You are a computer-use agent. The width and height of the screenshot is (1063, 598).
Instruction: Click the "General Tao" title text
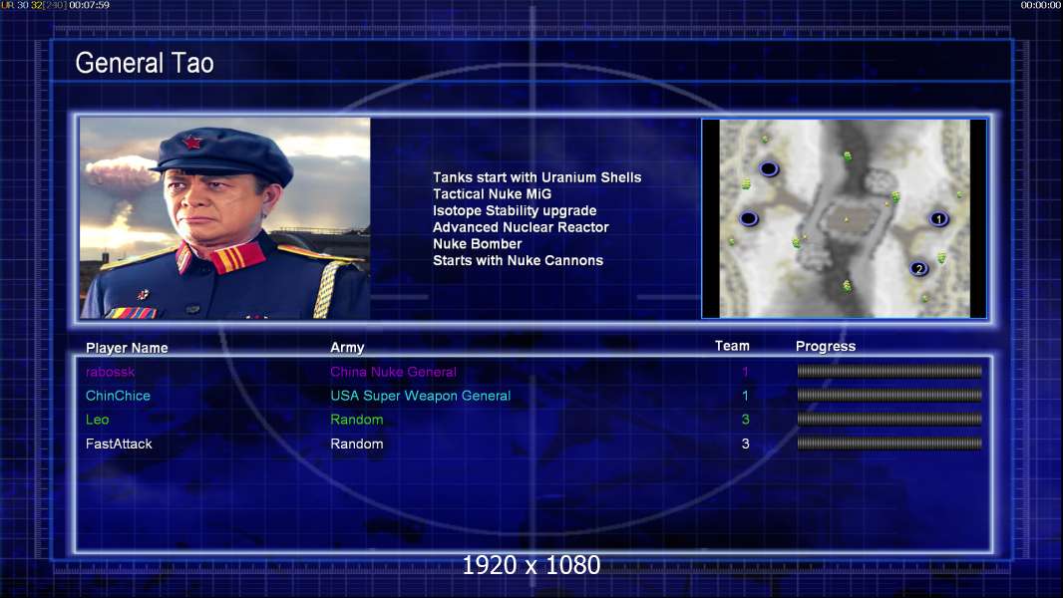click(x=145, y=63)
